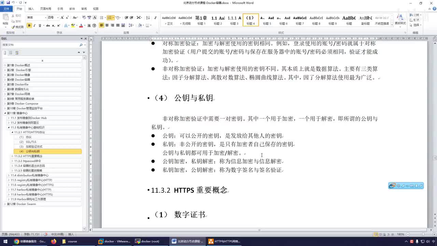
Task: Right-align the paragraph text
Action: tap(112, 25)
